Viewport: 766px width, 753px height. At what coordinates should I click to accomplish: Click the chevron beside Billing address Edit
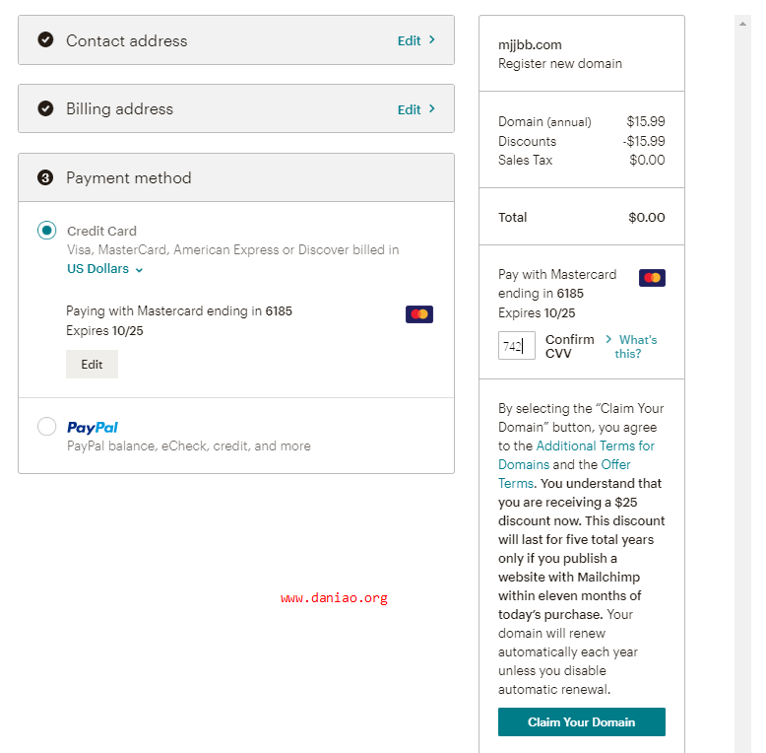pyautogui.click(x=432, y=108)
